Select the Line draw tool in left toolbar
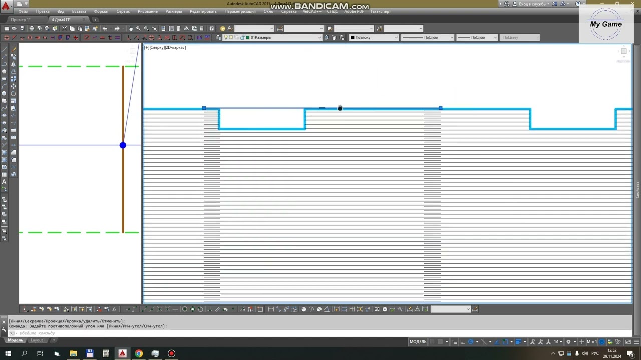The image size is (641, 360). [4, 50]
